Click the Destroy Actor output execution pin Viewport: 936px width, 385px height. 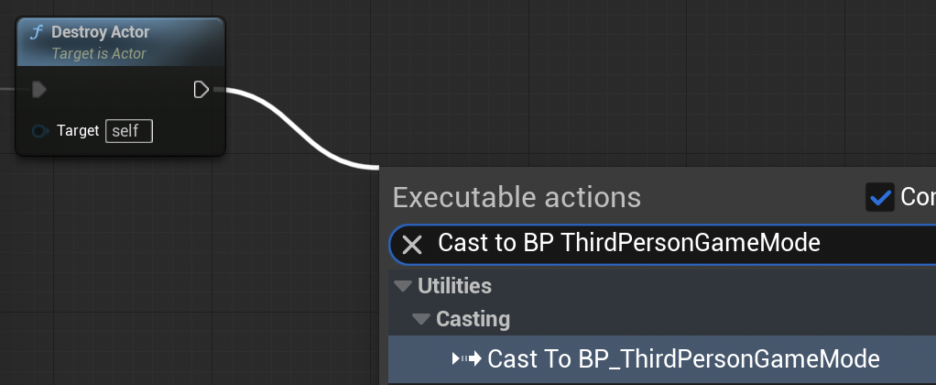pos(201,89)
